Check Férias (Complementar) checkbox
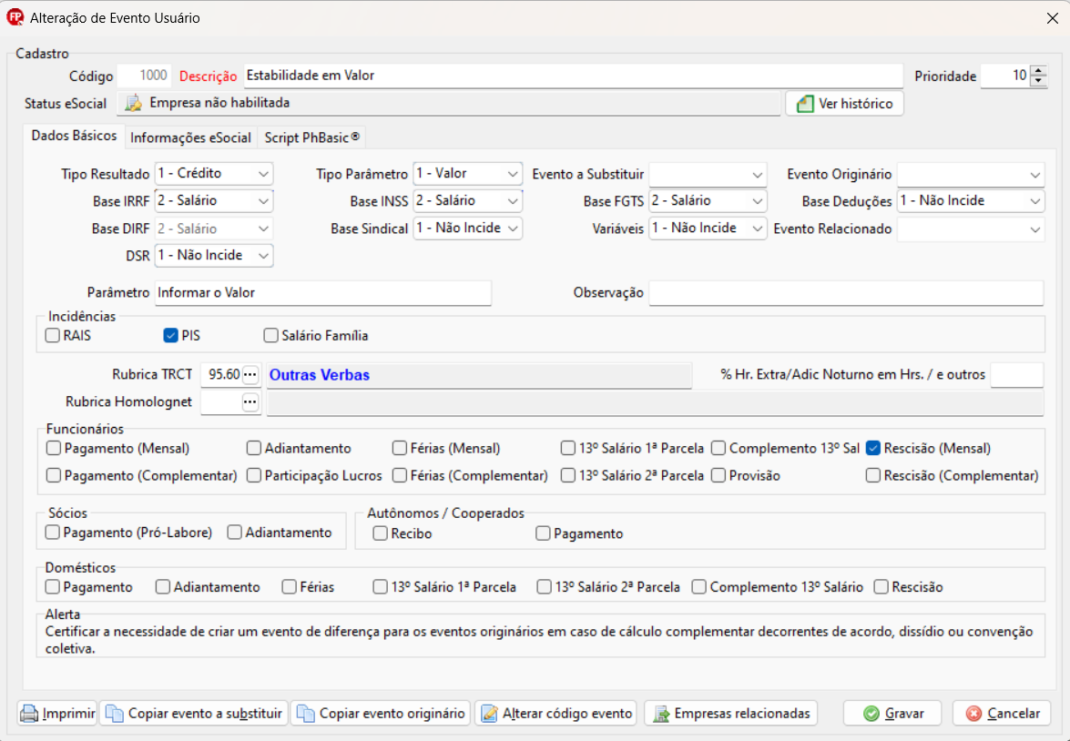The image size is (1070, 741). point(399,475)
